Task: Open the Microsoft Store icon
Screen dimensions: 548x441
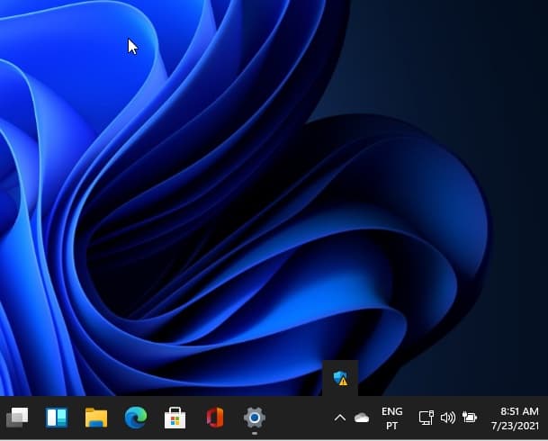Action: pyautogui.click(x=175, y=418)
